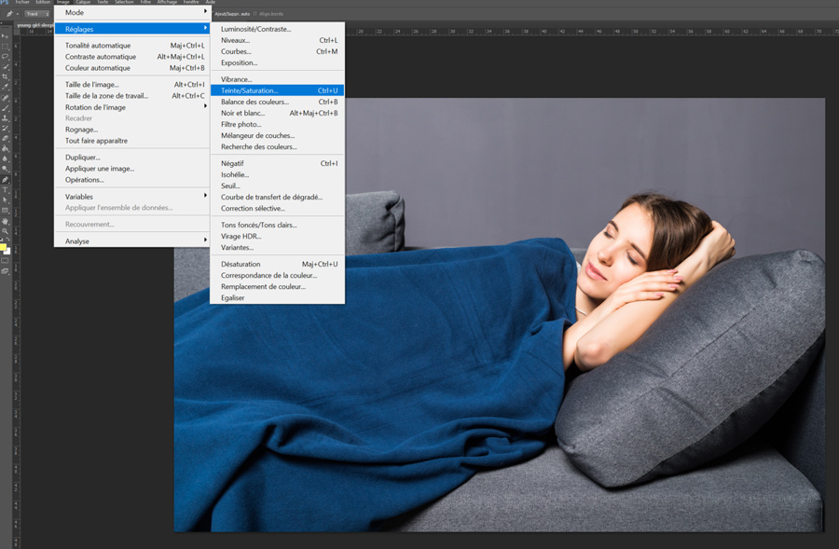Select the History Brush tool
This screenshot has height=549, width=839.
click(x=6, y=129)
